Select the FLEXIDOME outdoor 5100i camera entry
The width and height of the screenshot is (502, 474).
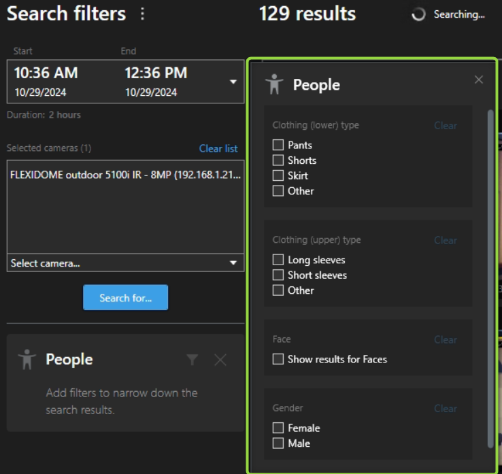[x=125, y=175]
